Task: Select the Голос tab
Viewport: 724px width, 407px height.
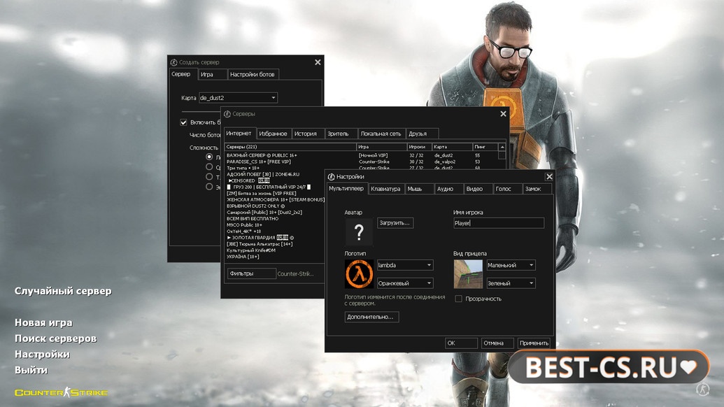Action: (x=507, y=189)
